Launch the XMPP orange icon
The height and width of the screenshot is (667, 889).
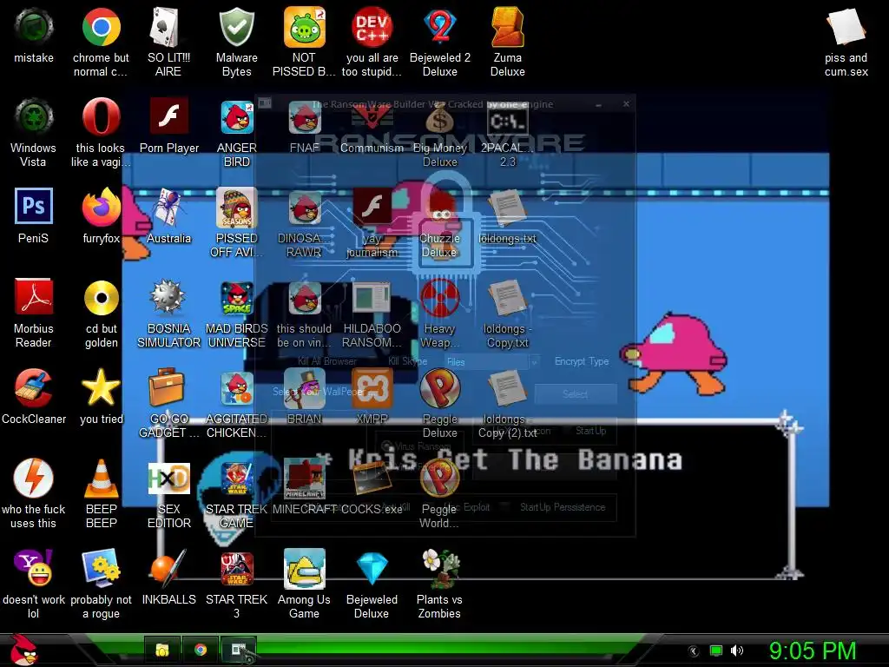coord(372,388)
